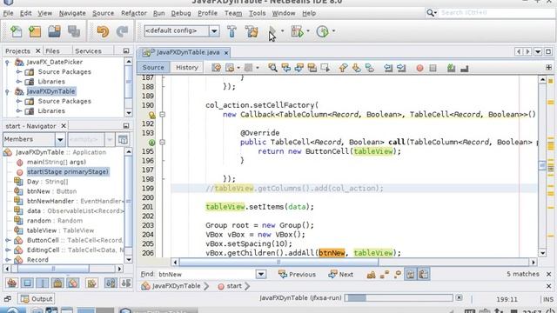The image size is (557, 313).
Task: Click the Find Previous Occurrence editor icon
Action: [x=285, y=68]
